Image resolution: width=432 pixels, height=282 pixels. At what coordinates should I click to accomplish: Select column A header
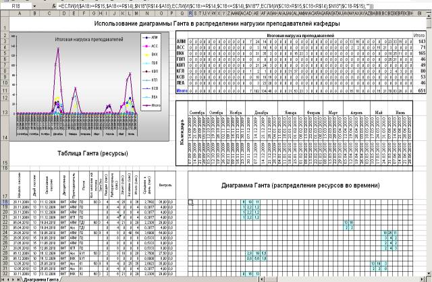click(20, 13)
